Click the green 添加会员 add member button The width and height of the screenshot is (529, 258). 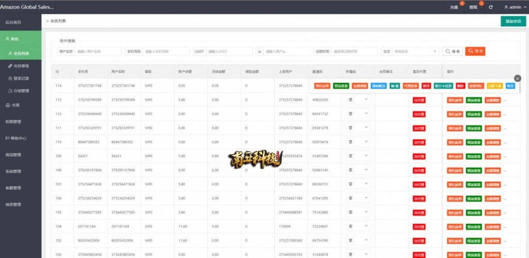[x=513, y=21]
